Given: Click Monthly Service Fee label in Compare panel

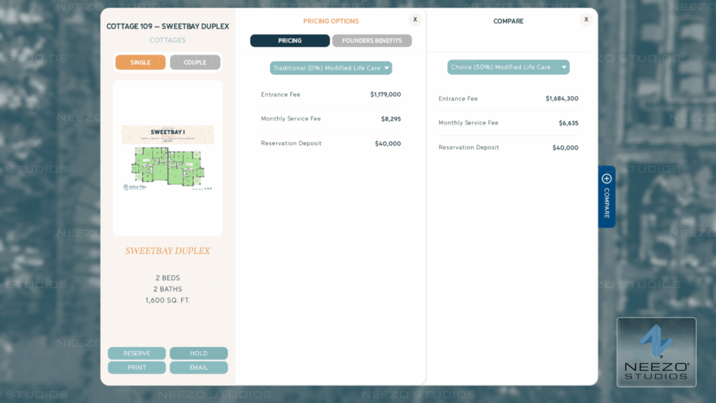Looking at the screenshot, I should click(468, 123).
